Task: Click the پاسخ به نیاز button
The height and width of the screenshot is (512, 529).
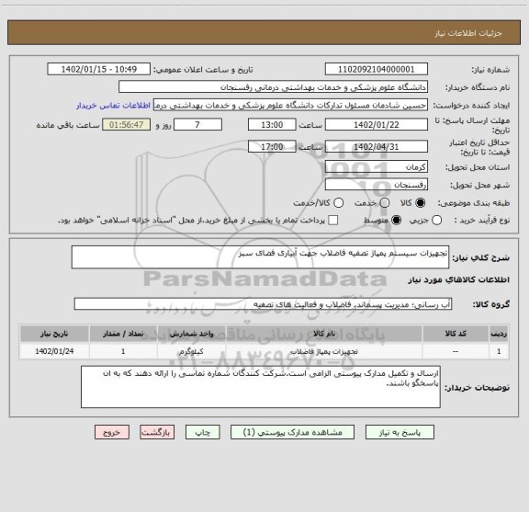Action: (x=400, y=432)
